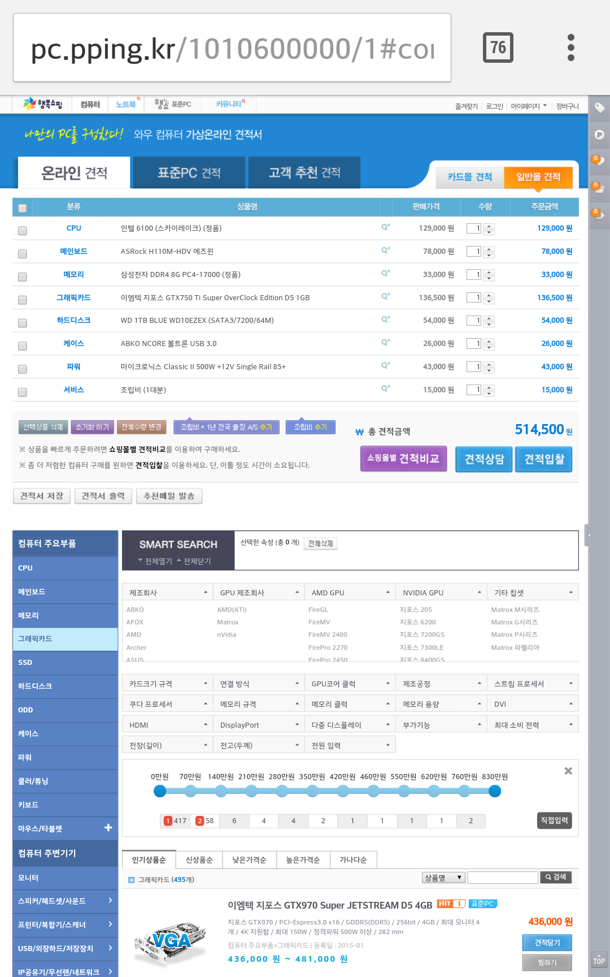Screen dimensions: 610x977
Task: Open the browser three-dot menu
Action: click(x=570, y=47)
